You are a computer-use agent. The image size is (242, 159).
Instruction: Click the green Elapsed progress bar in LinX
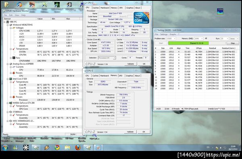point(196,43)
